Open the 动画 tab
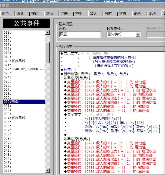The width and height of the screenshot is (165, 175). (x=139, y=14)
